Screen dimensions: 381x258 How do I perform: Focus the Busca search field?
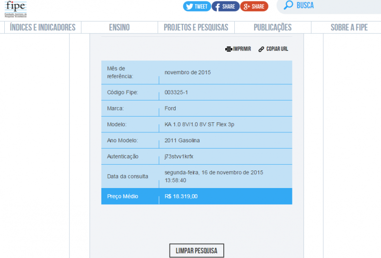(x=333, y=6)
